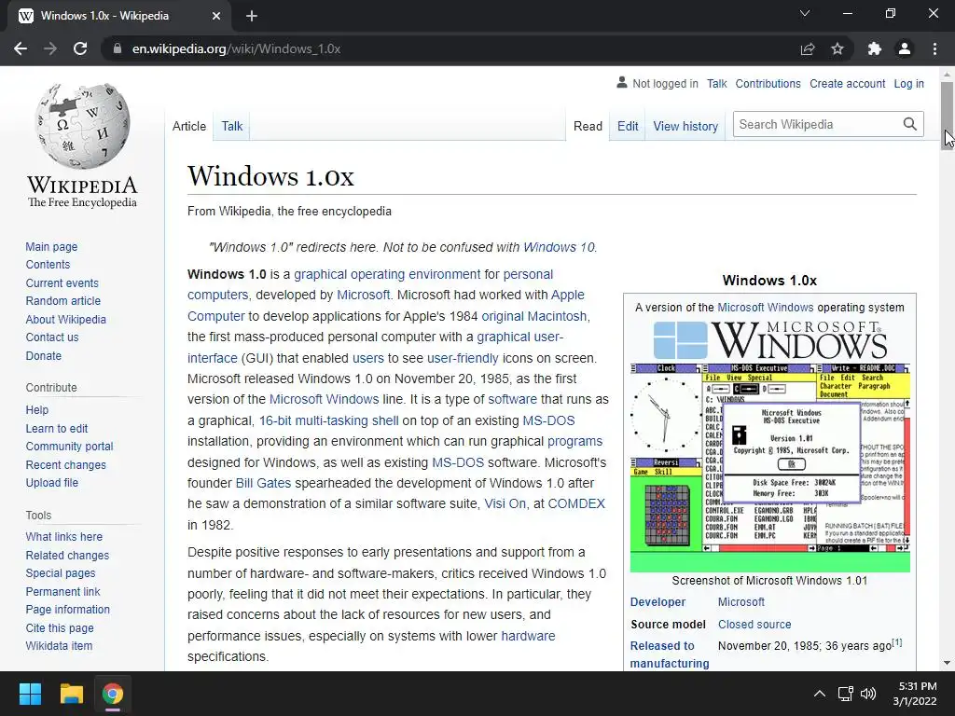Open Learn to edit link
Image resolution: width=955 pixels, height=716 pixels.
point(57,429)
